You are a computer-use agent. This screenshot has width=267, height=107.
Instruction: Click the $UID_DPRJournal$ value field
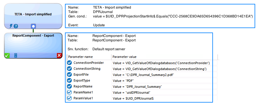pyautogui.click(x=164, y=98)
